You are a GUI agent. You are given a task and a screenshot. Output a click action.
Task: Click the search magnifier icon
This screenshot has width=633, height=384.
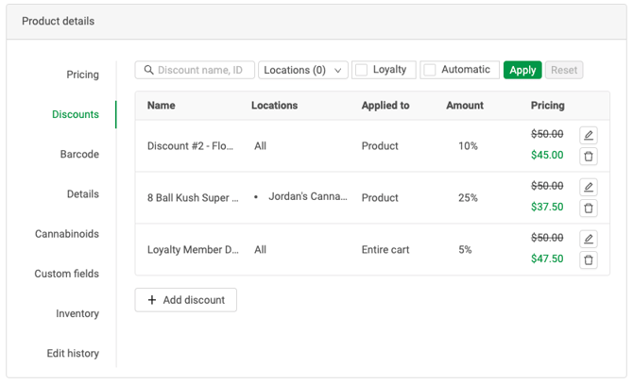[x=148, y=70]
